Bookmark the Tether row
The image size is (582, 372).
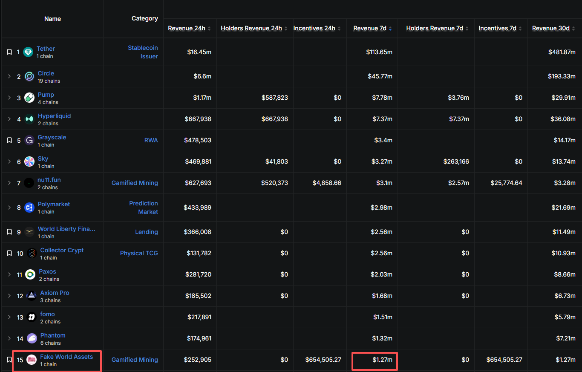pyautogui.click(x=9, y=52)
